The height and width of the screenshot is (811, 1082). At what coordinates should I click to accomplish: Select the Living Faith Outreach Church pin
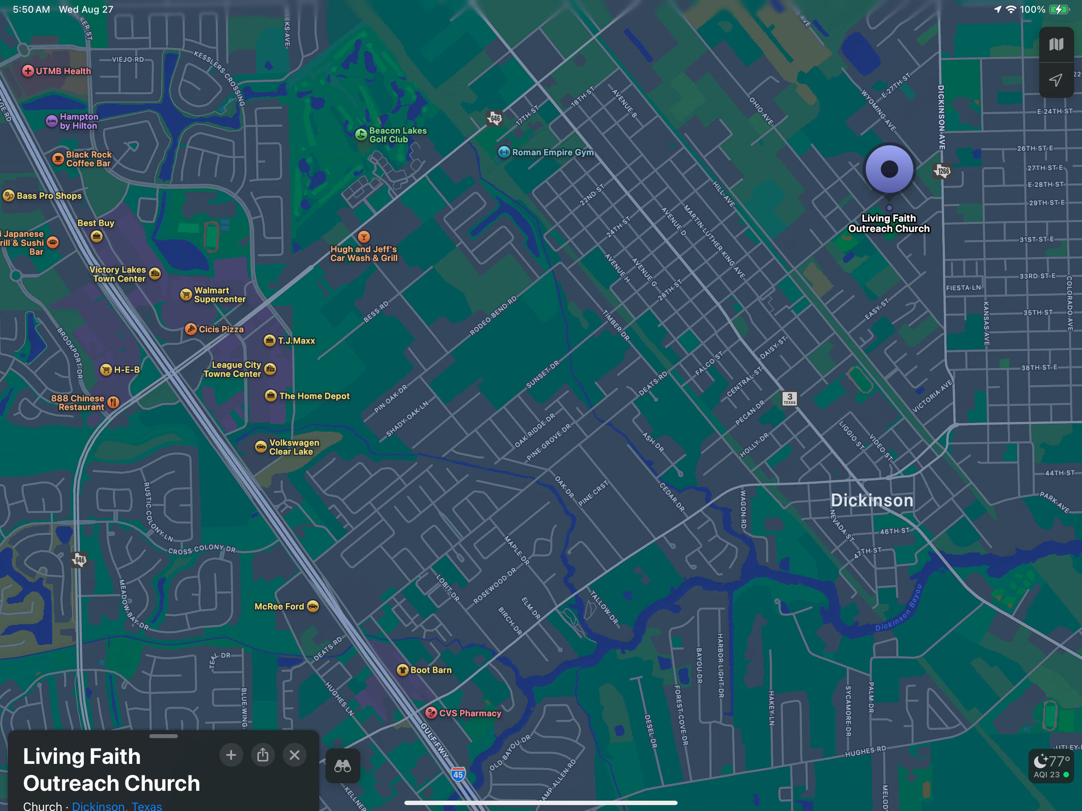pos(889,169)
